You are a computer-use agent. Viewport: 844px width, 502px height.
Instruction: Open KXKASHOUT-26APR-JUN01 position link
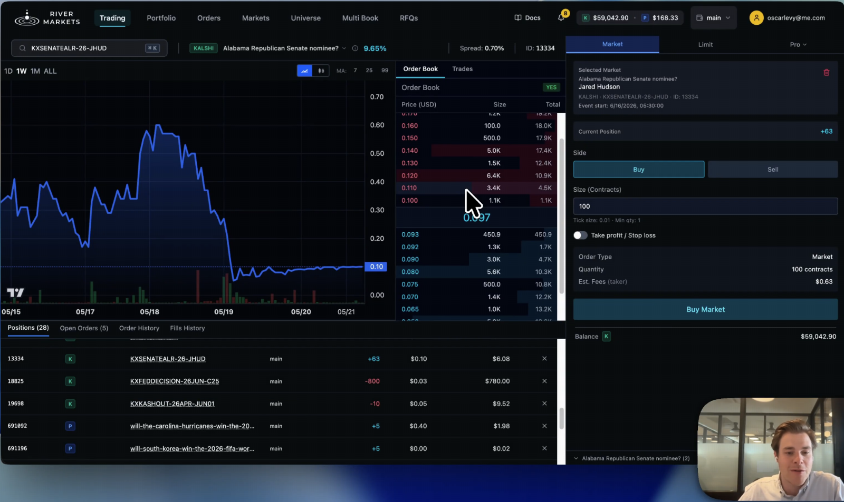tap(172, 403)
